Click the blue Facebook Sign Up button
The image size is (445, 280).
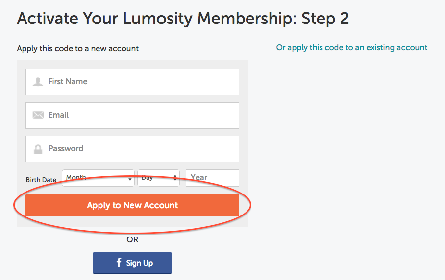pos(132,263)
